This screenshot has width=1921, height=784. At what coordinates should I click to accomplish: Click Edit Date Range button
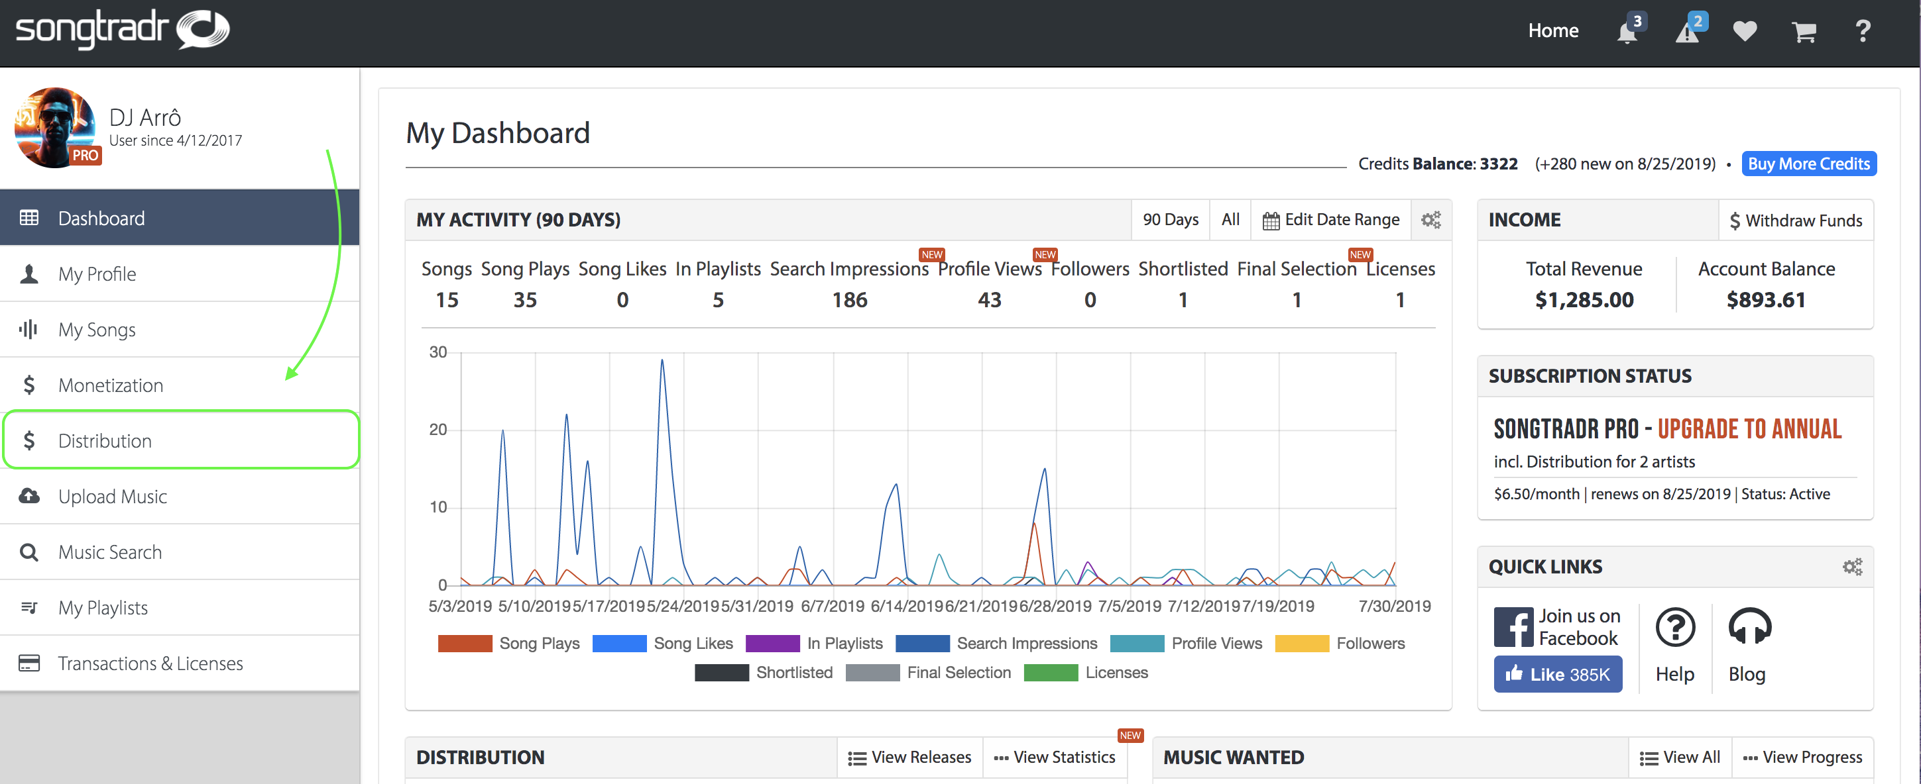(x=1330, y=220)
